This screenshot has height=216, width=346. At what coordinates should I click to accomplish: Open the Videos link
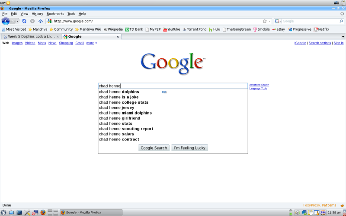(30, 43)
